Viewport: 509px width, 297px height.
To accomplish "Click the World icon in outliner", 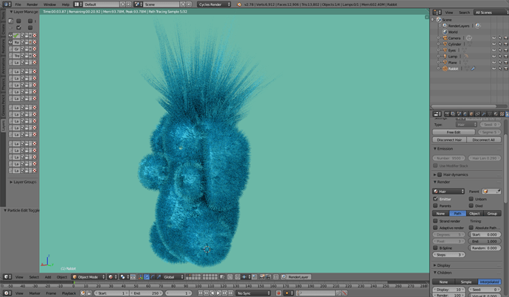I will pyautogui.click(x=445, y=32).
